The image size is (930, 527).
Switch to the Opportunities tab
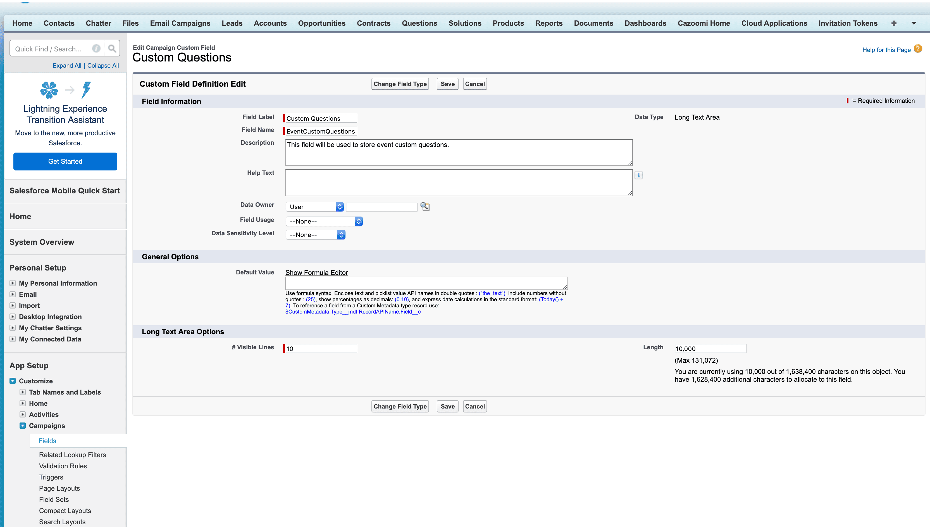click(321, 23)
